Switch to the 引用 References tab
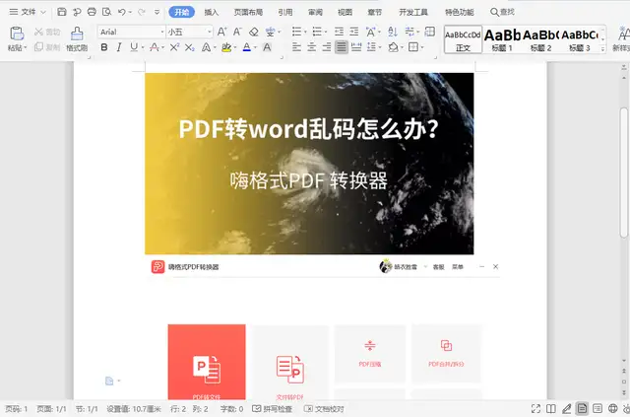 pos(285,12)
